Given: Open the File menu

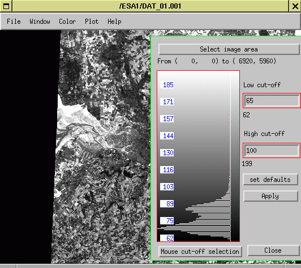Looking at the screenshot, I should coord(14,22).
